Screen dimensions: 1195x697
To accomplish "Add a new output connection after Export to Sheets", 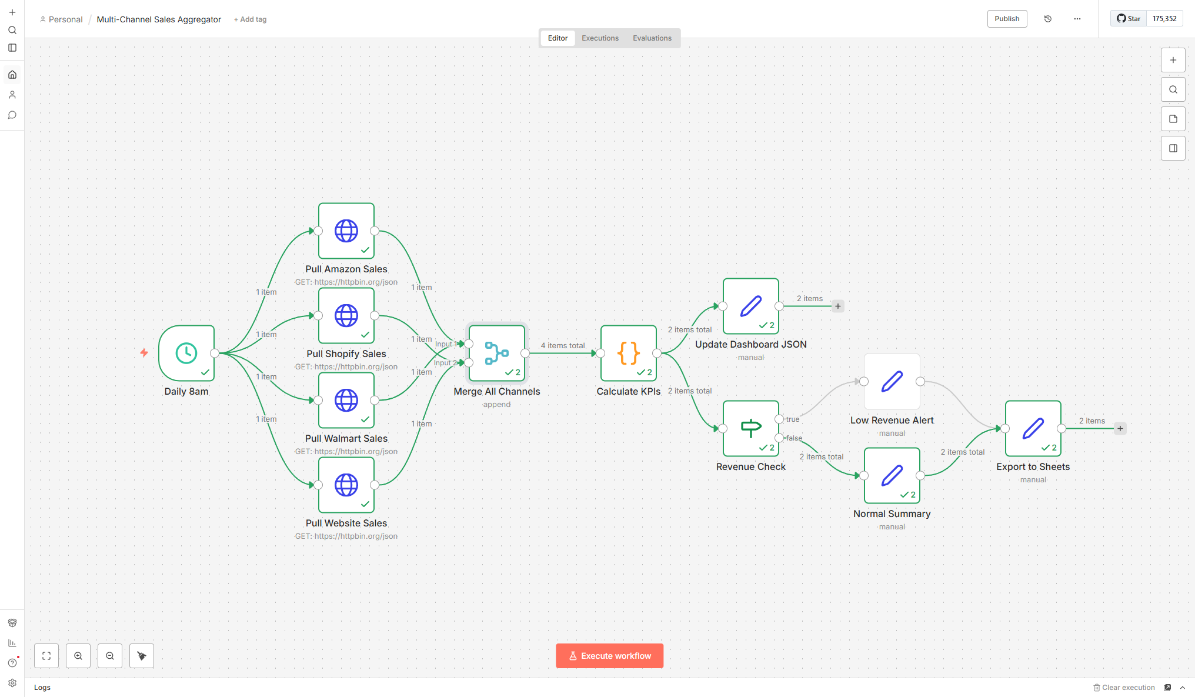I will [1120, 428].
